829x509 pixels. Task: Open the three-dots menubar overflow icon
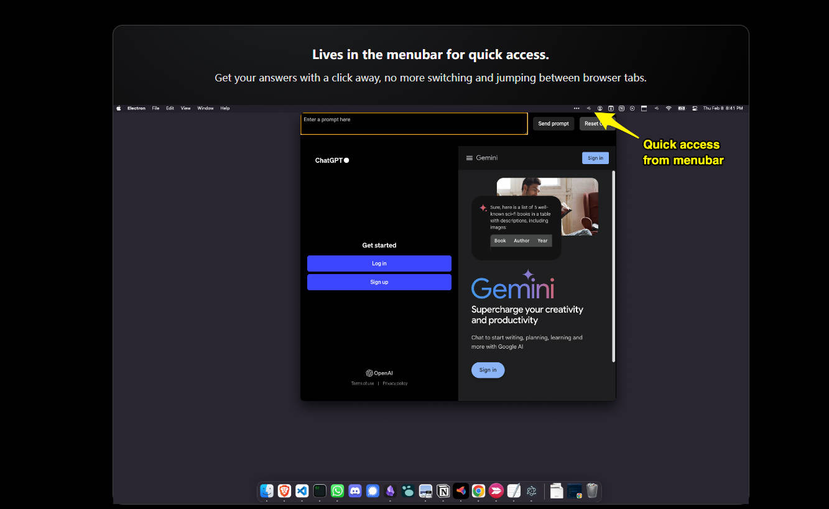pyautogui.click(x=577, y=108)
